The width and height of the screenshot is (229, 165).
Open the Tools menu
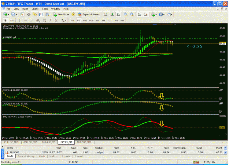point(45,9)
